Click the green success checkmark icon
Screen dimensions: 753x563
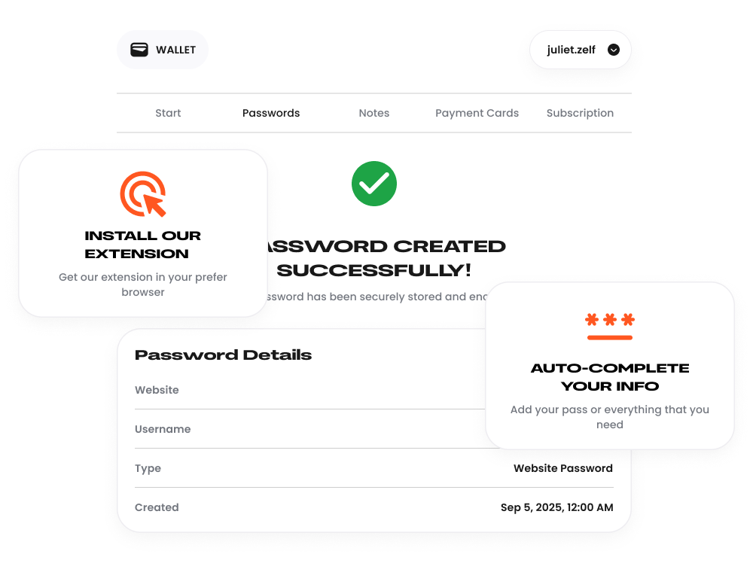click(374, 184)
